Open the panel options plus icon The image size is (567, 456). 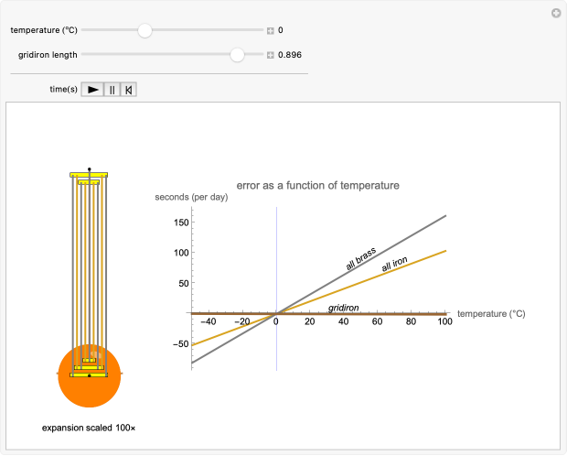[556, 14]
